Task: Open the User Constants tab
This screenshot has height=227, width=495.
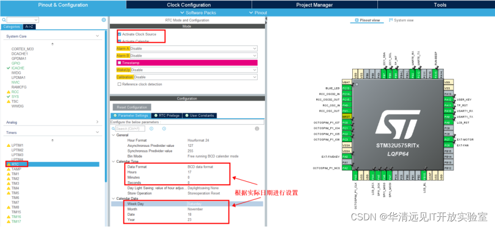Action: [x=200, y=116]
